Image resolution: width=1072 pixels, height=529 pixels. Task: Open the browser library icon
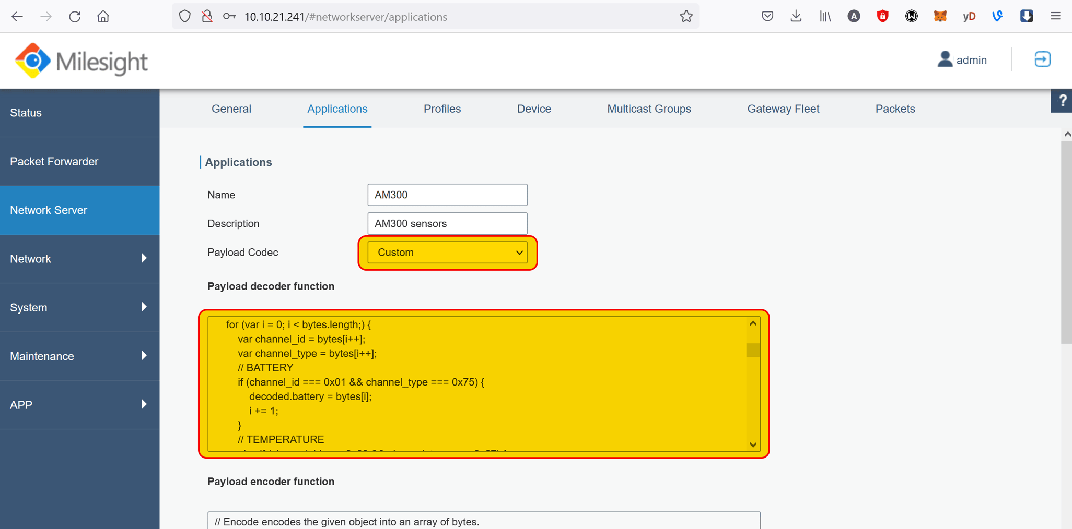pyautogui.click(x=825, y=16)
